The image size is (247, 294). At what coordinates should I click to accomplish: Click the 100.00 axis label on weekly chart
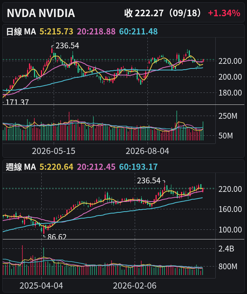[x=230, y=230]
